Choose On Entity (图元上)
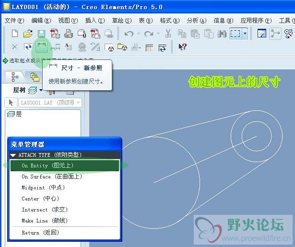The height and width of the screenshot is (247, 295). coord(65,165)
